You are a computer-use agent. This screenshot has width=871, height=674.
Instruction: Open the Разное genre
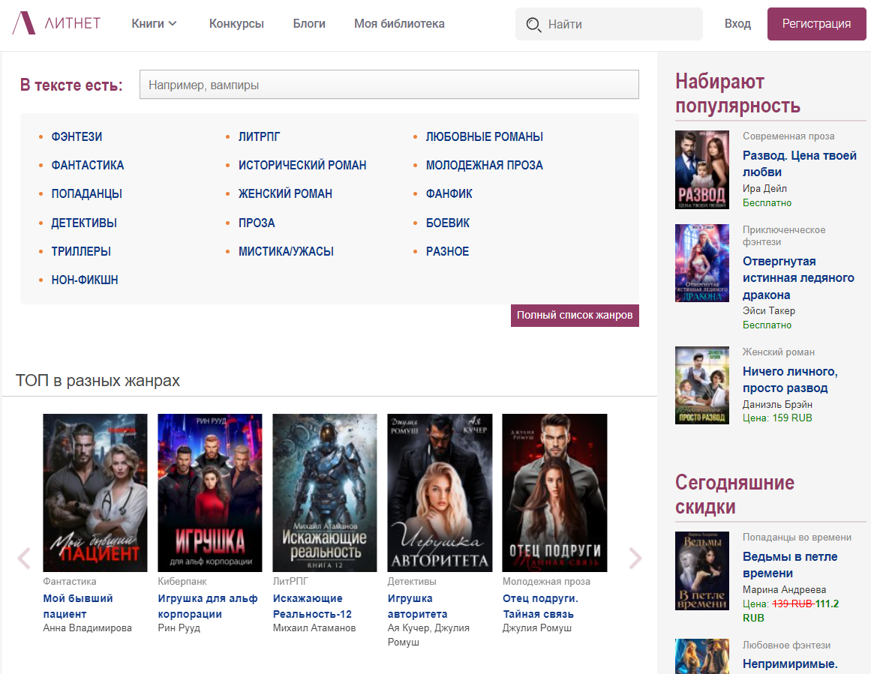point(447,251)
